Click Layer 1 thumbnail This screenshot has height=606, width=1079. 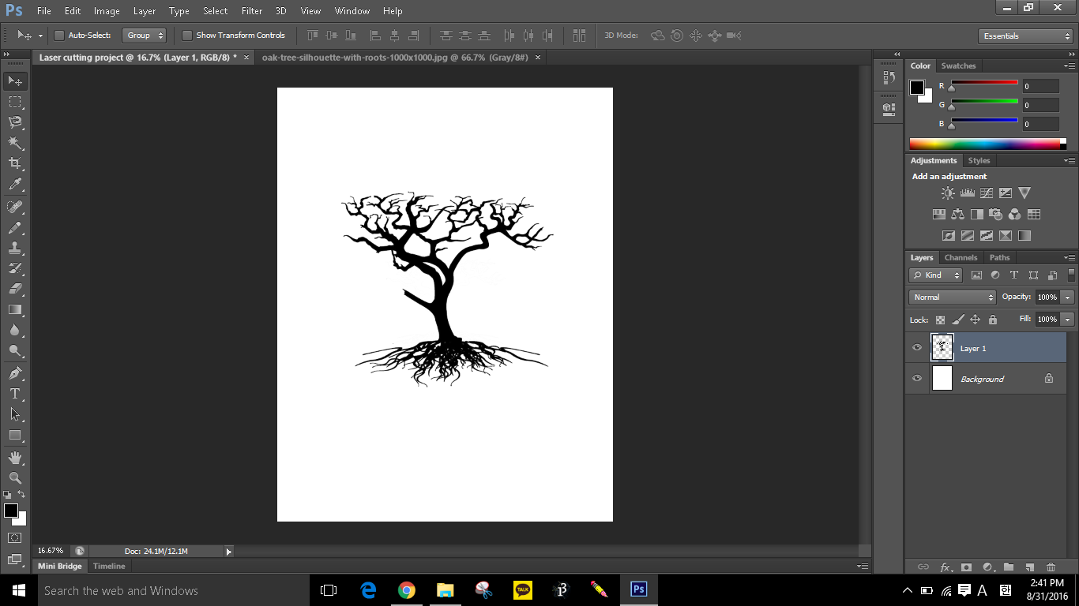pos(942,348)
